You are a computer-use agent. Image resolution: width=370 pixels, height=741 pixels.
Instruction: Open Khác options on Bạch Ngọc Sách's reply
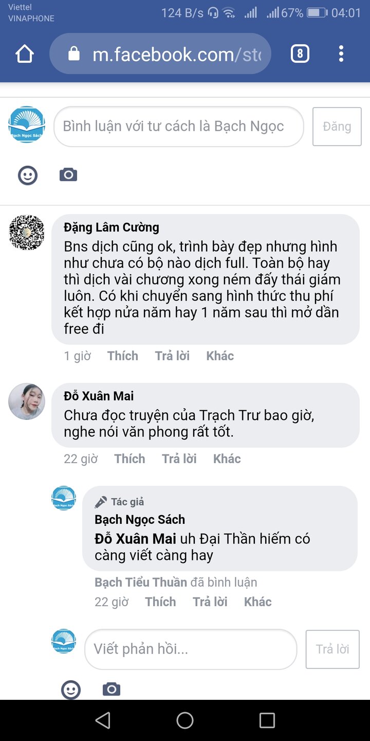(x=257, y=601)
